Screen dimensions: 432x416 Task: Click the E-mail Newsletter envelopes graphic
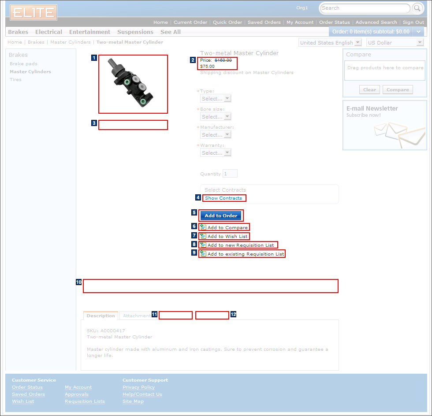coord(399,135)
